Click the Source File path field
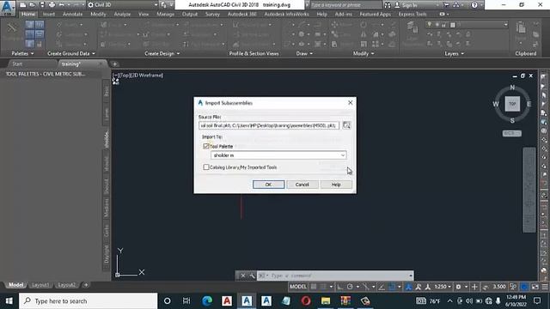 click(x=269, y=125)
